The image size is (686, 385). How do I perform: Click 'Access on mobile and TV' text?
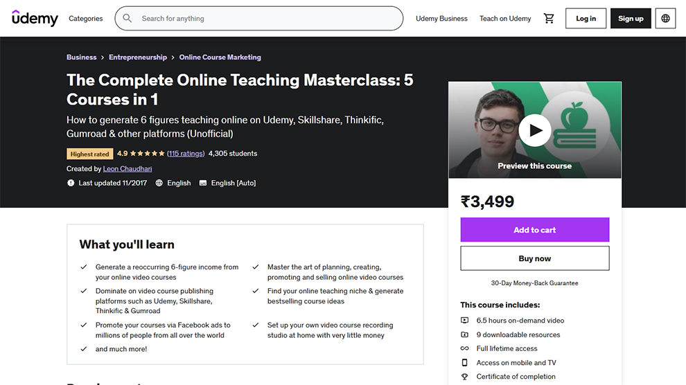(x=516, y=363)
